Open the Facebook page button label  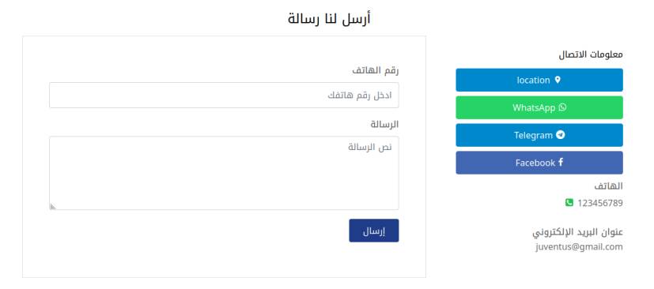click(535, 163)
